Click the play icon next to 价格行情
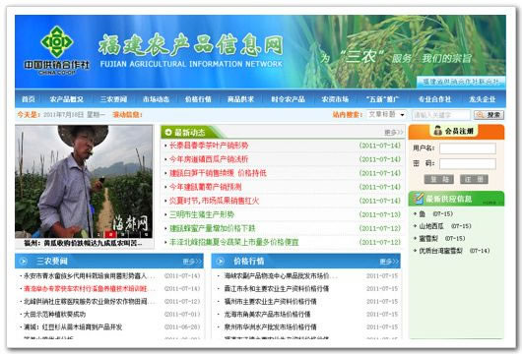 coord(220,262)
